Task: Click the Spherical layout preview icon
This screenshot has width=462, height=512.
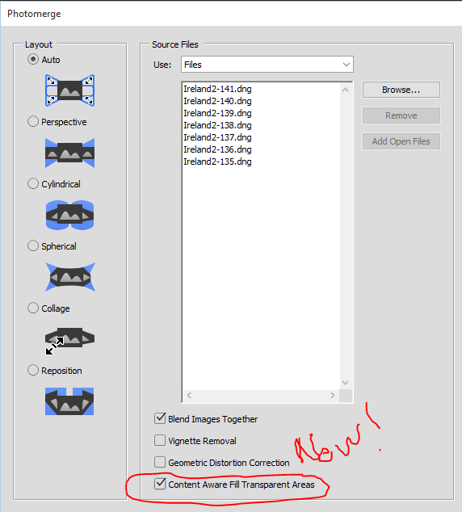Action: pyautogui.click(x=70, y=277)
